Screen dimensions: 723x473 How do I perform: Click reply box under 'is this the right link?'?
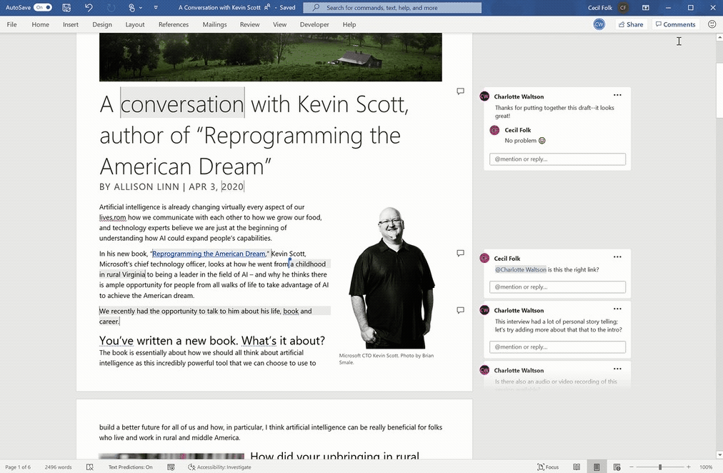click(x=557, y=287)
